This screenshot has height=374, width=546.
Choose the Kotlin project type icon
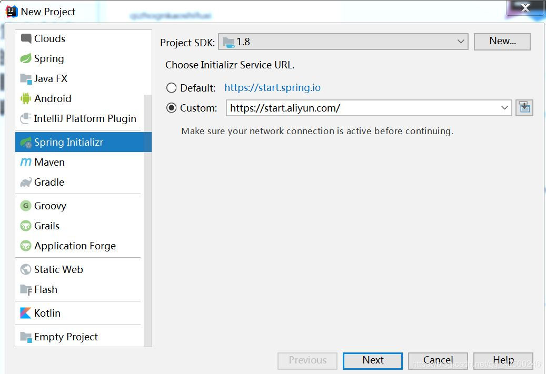pos(25,313)
